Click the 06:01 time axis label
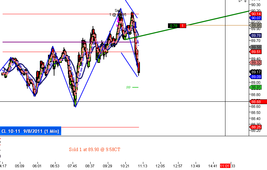This screenshot has height=170, width=267. click(37, 166)
